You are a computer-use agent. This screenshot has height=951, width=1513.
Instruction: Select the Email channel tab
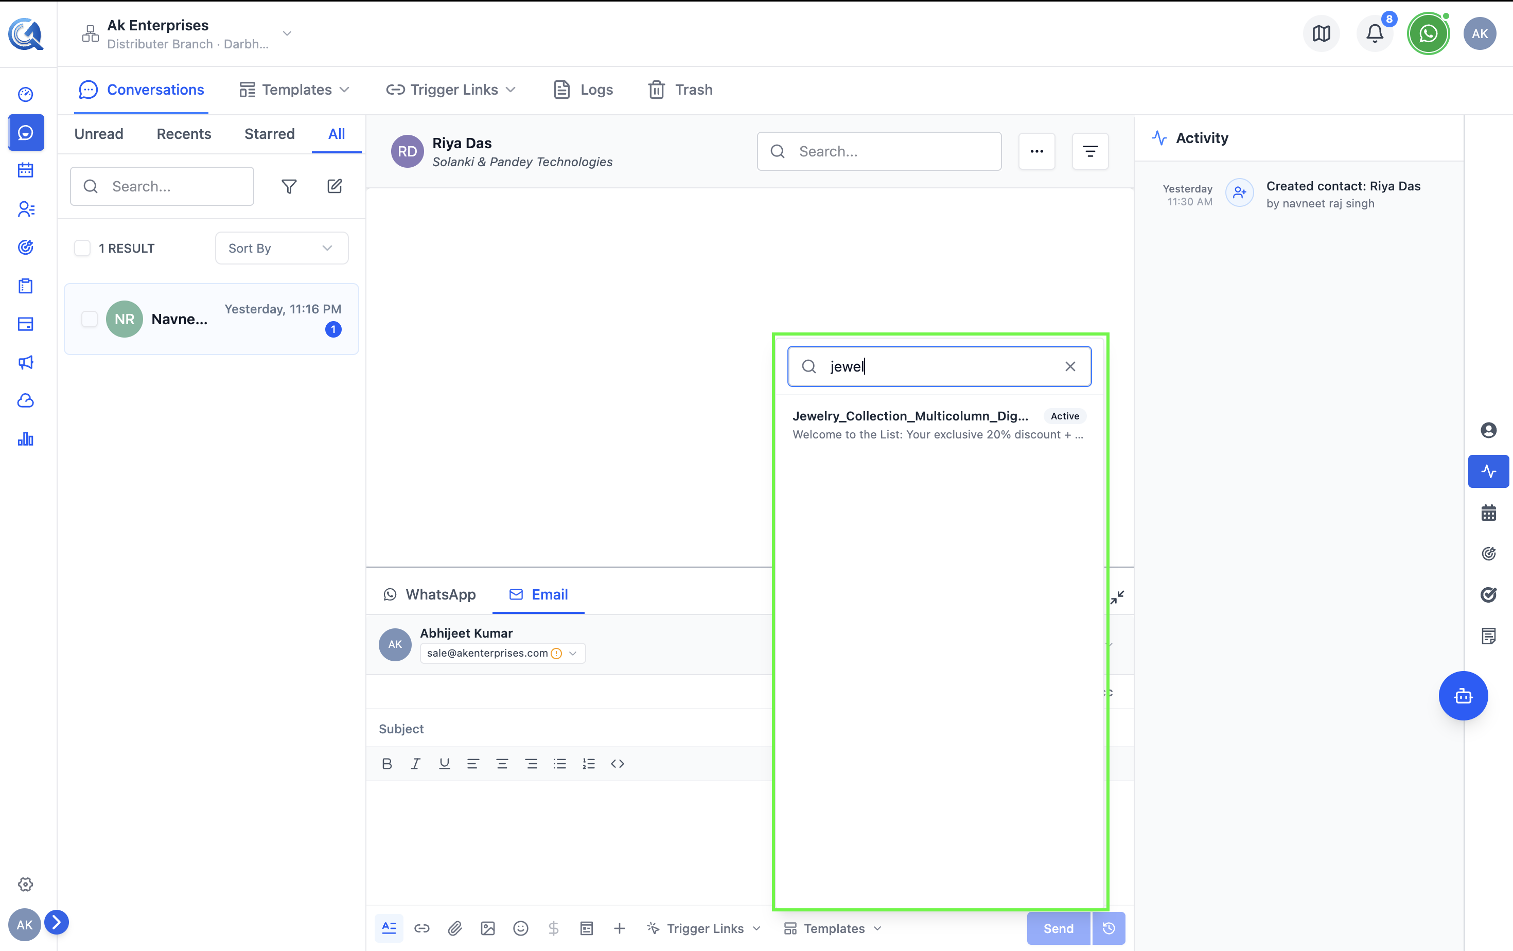(538, 594)
